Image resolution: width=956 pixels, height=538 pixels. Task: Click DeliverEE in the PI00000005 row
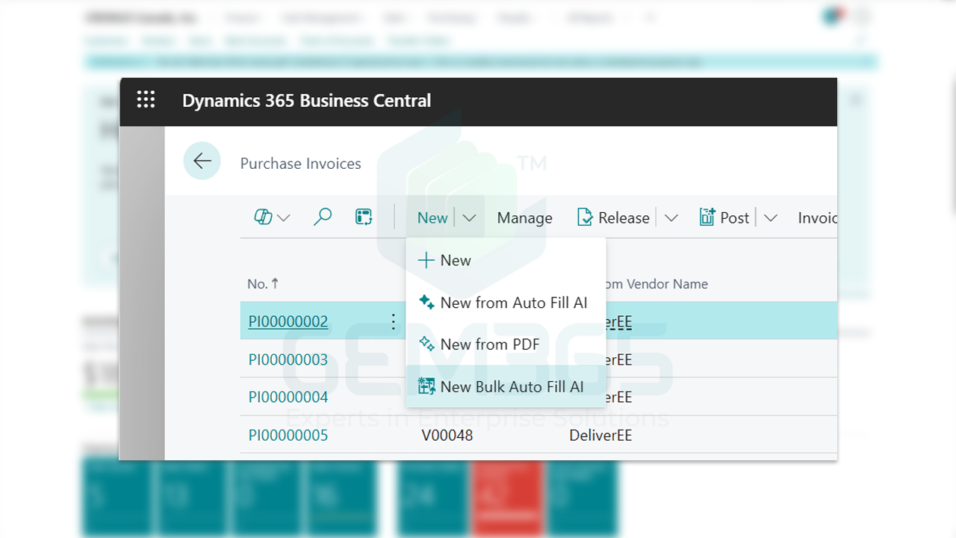coord(600,436)
